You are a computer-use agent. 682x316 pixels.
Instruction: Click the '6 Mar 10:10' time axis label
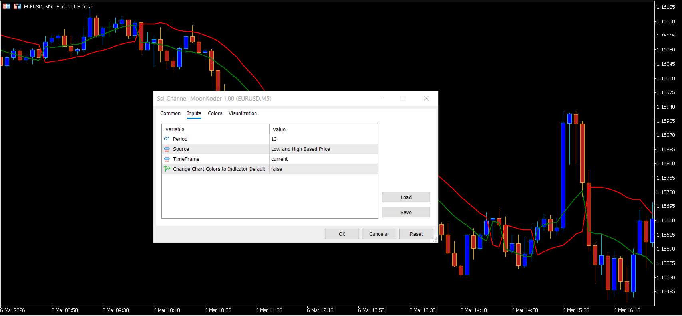click(x=167, y=310)
